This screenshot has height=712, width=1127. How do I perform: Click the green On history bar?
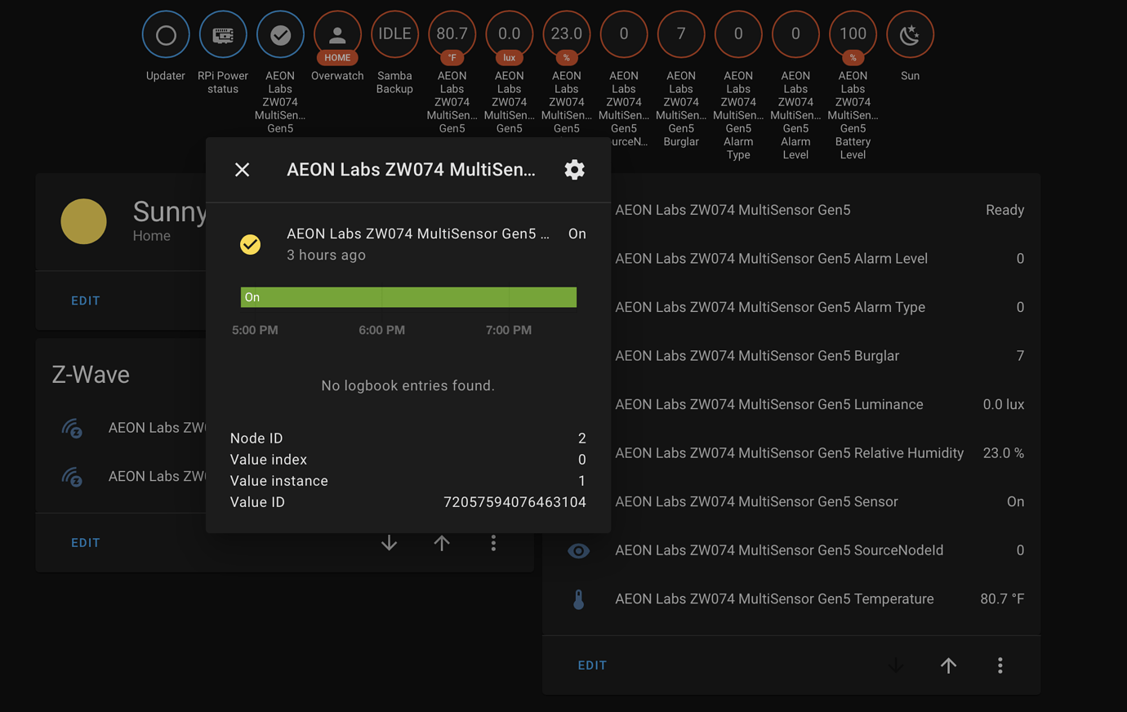[408, 297]
